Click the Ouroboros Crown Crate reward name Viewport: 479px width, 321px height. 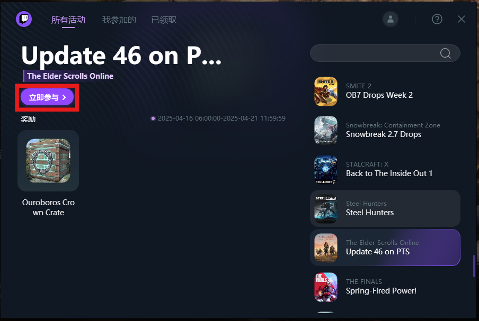[48, 207]
